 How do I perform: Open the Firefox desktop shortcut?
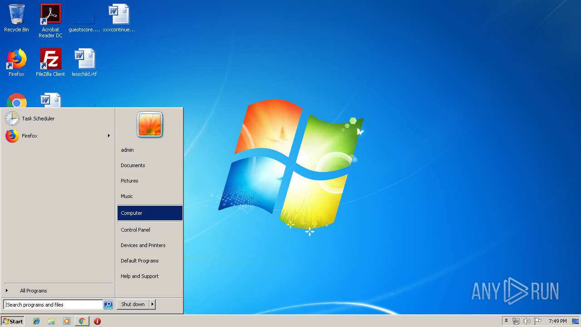(x=16, y=63)
